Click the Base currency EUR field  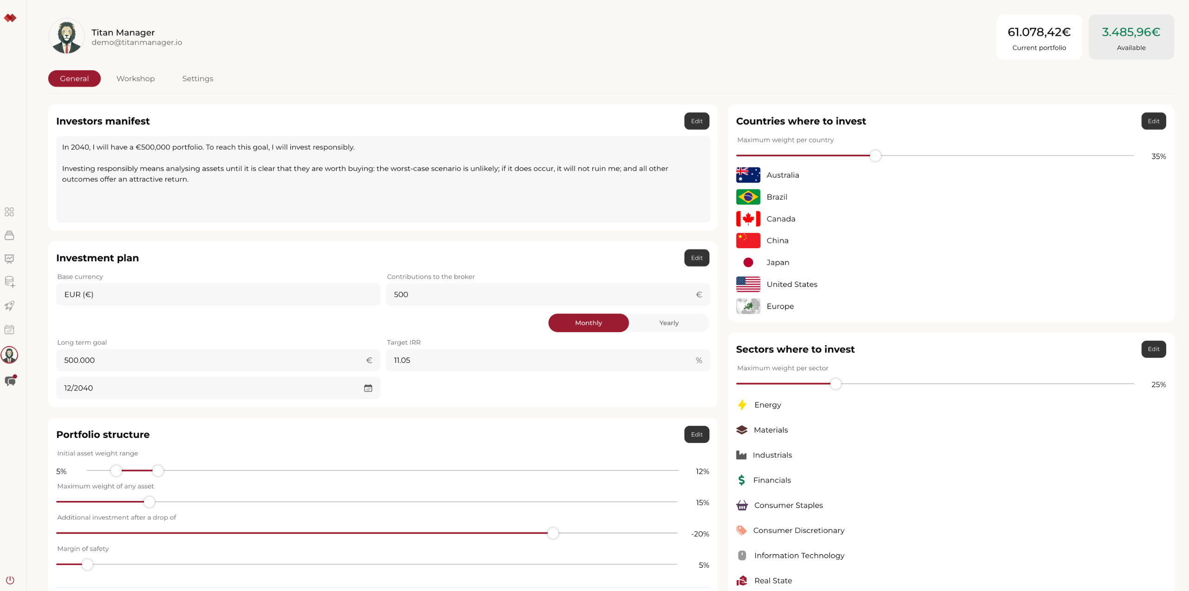pos(218,294)
